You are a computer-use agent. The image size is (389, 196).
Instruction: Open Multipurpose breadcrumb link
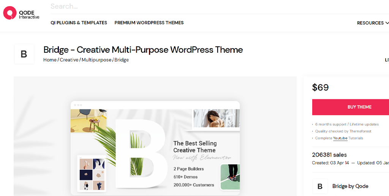click(x=96, y=60)
